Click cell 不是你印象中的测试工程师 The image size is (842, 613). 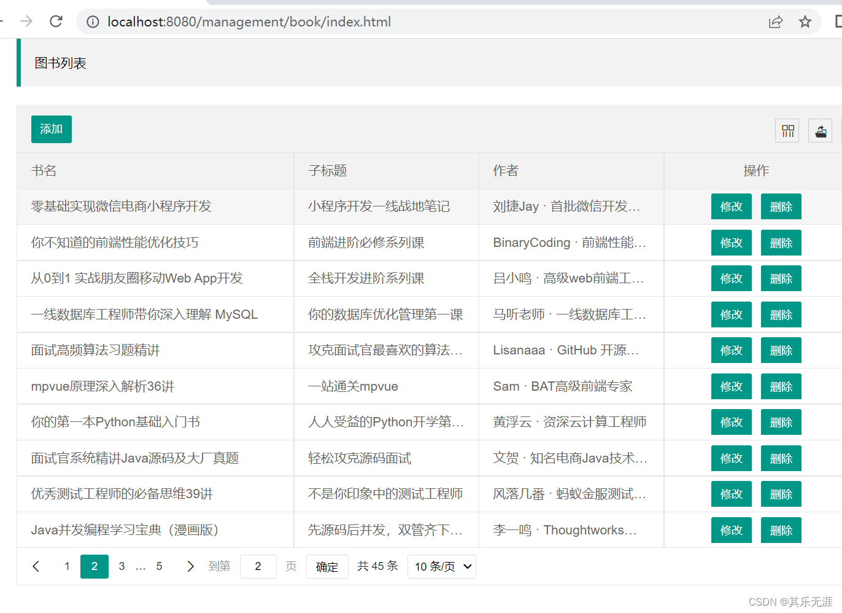pyautogui.click(x=385, y=494)
